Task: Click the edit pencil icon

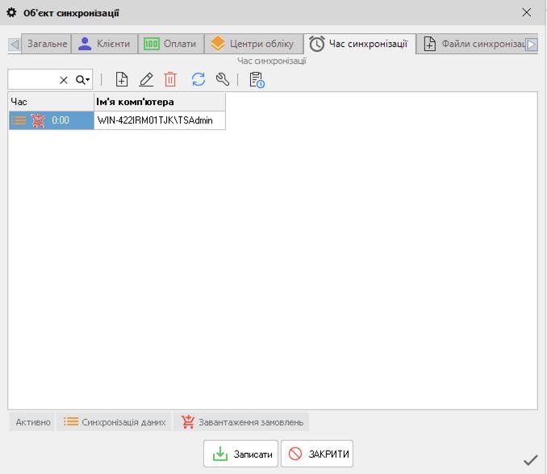Action: click(146, 79)
